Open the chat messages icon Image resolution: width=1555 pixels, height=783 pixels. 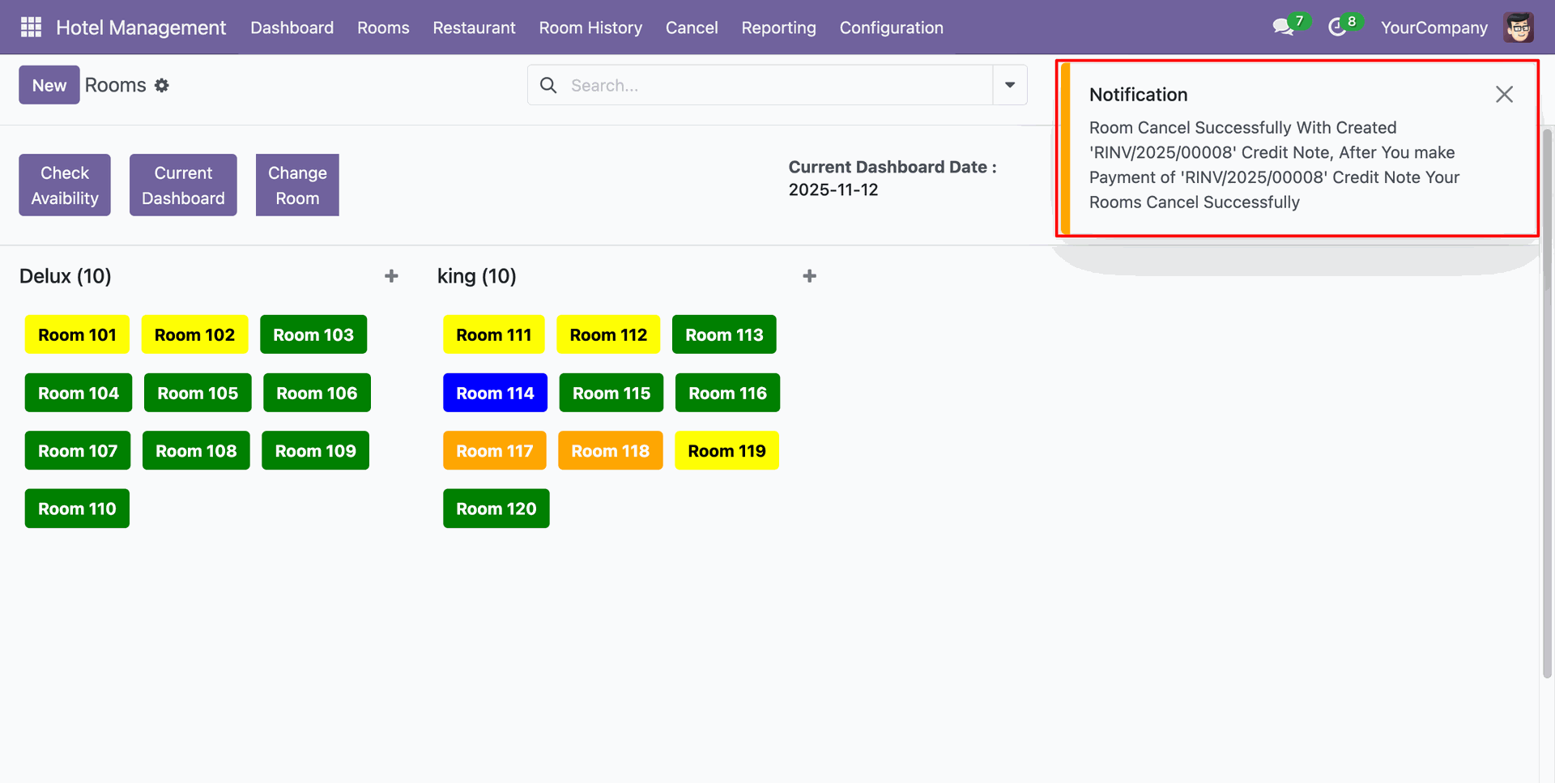pyautogui.click(x=1283, y=28)
